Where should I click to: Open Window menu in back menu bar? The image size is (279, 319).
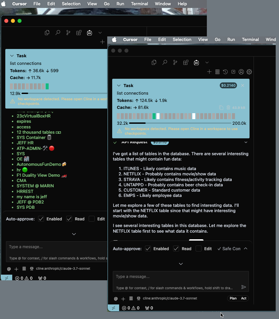pos(163,4)
